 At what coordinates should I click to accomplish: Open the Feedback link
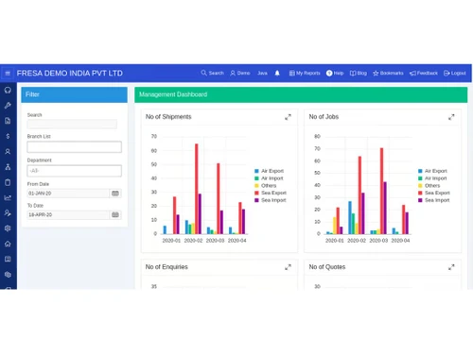point(424,73)
